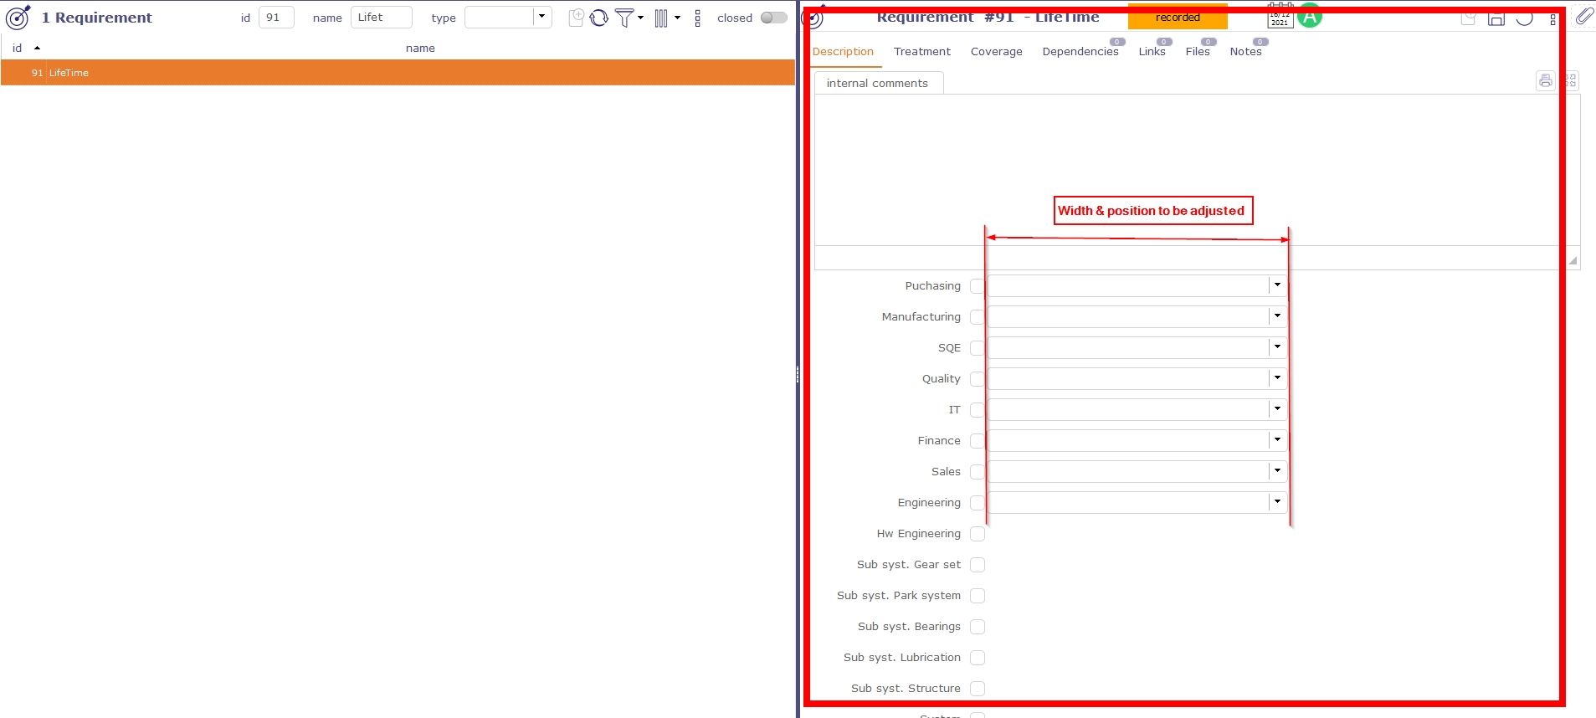Click the paperclip attachment icon
This screenshot has height=718, width=1596.
coord(1583,17)
